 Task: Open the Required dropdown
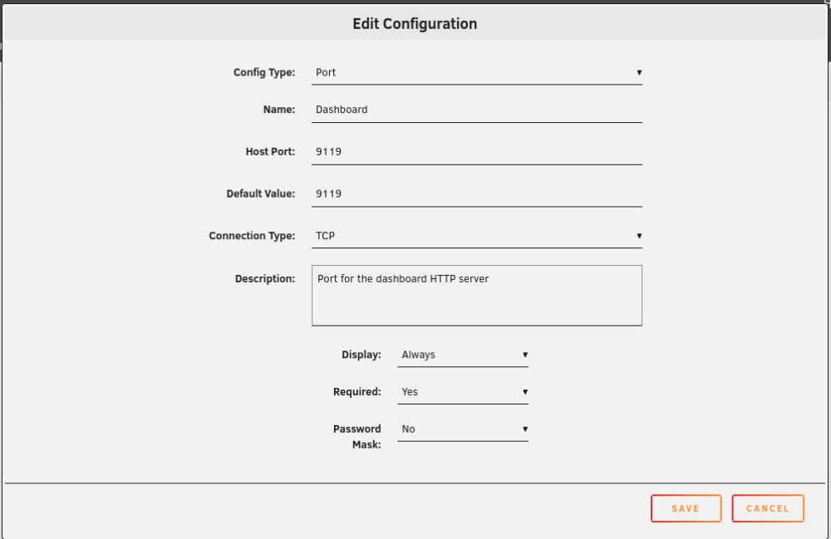463,392
